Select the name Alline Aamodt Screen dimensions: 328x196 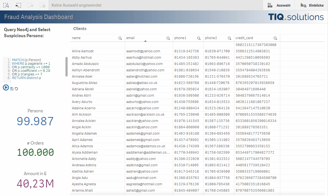(x=83, y=51)
